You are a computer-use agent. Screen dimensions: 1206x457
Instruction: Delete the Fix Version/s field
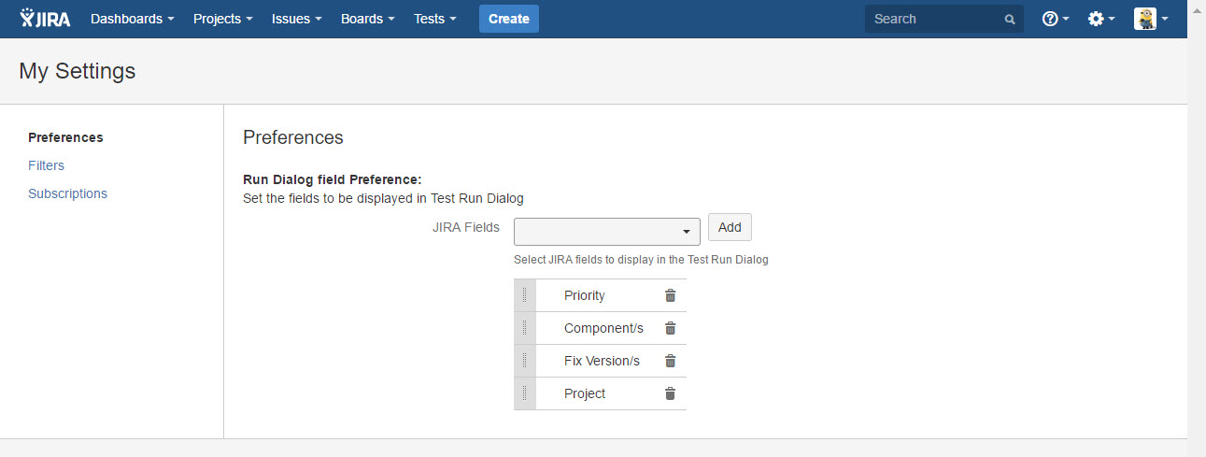point(670,361)
